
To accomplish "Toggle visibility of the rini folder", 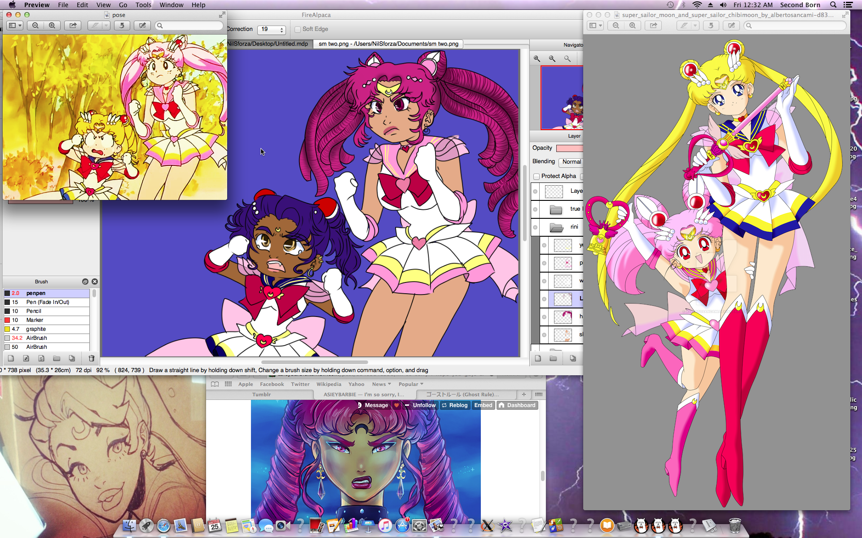I will (535, 227).
